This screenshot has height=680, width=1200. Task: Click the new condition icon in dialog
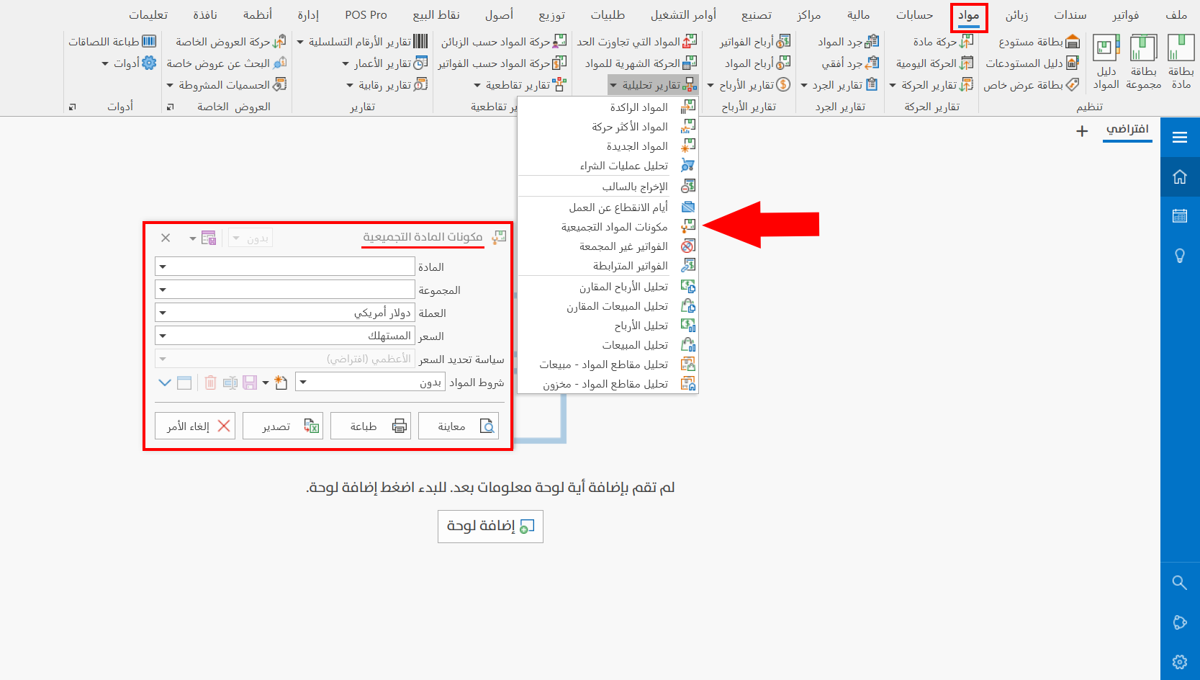pos(281,382)
